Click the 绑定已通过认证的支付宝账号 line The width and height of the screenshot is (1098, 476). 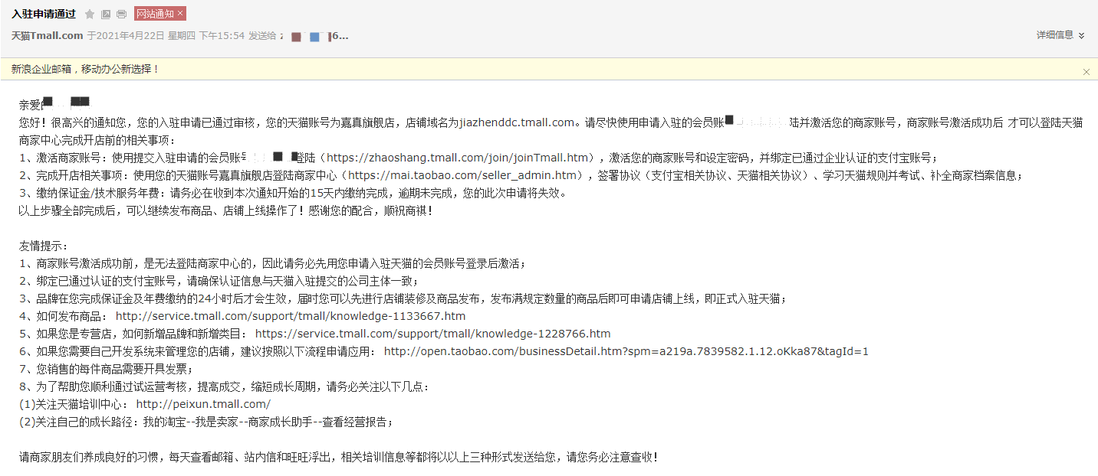click(x=219, y=281)
